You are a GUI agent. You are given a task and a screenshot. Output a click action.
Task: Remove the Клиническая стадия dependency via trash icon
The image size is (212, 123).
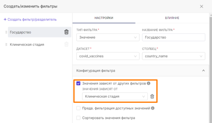[152, 96]
